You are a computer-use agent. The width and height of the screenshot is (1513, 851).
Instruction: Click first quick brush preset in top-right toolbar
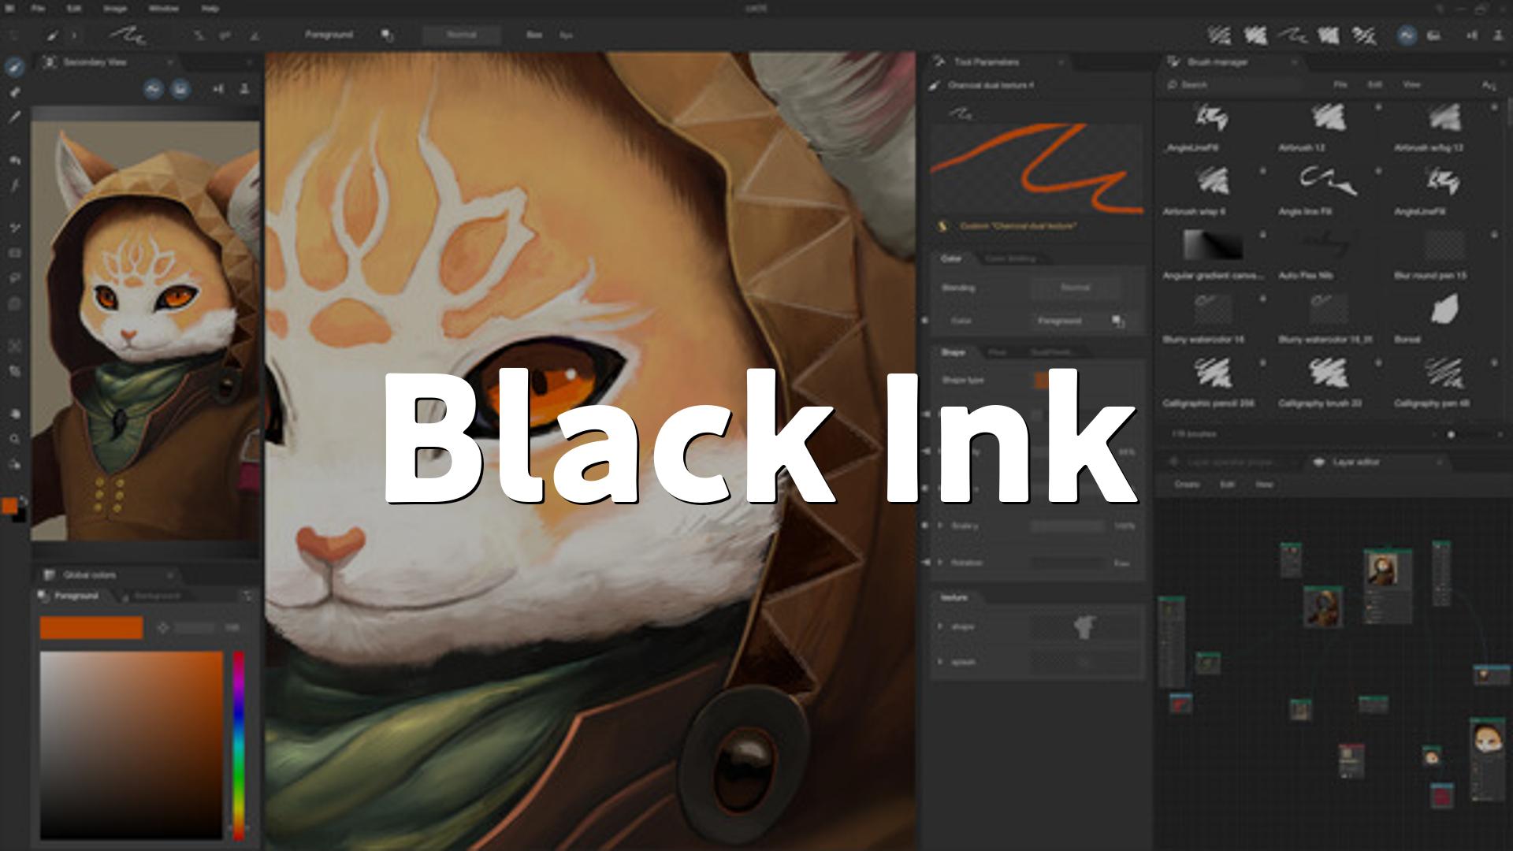pos(1219,35)
